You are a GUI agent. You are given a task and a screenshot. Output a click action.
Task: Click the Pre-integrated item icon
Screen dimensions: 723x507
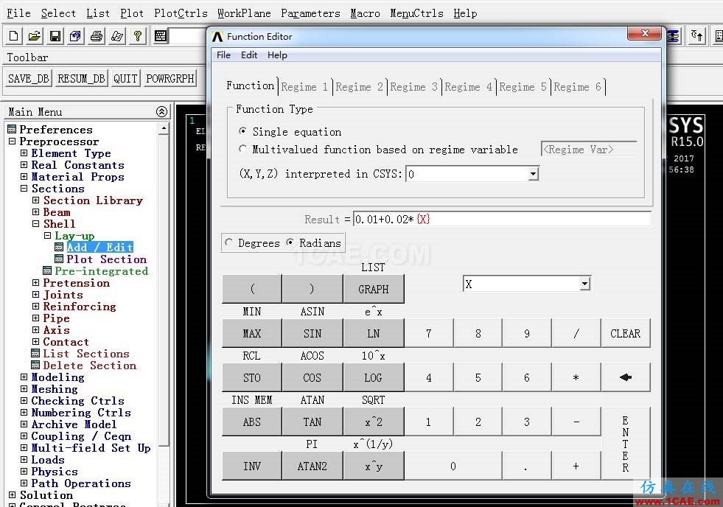[x=47, y=271]
